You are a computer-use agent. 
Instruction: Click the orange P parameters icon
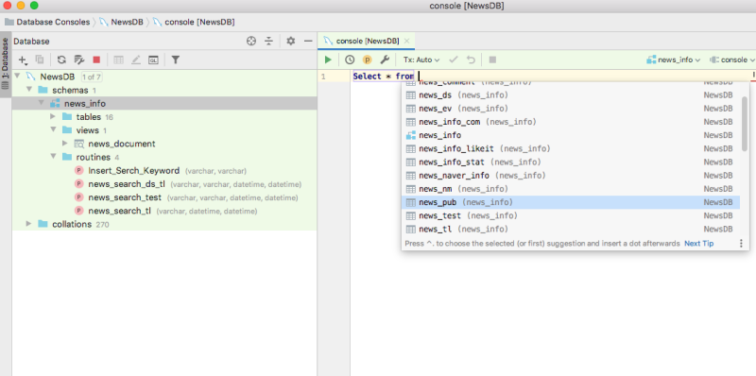coord(367,60)
